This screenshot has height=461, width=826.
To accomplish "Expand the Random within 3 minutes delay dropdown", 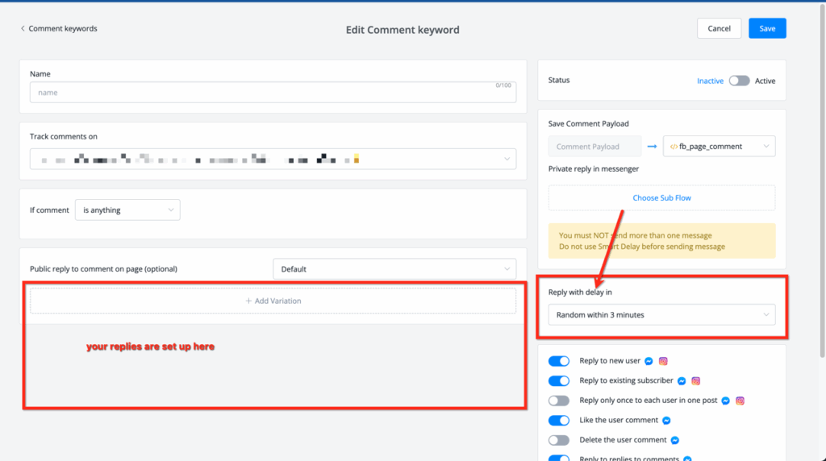I will (661, 315).
